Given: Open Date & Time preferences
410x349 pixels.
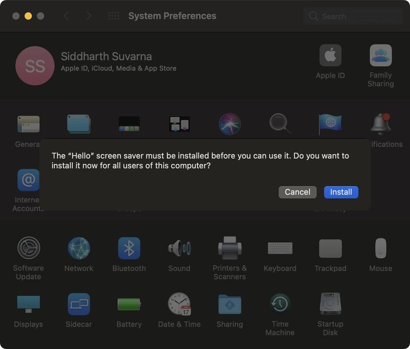Looking at the screenshot, I should coord(179,304).
